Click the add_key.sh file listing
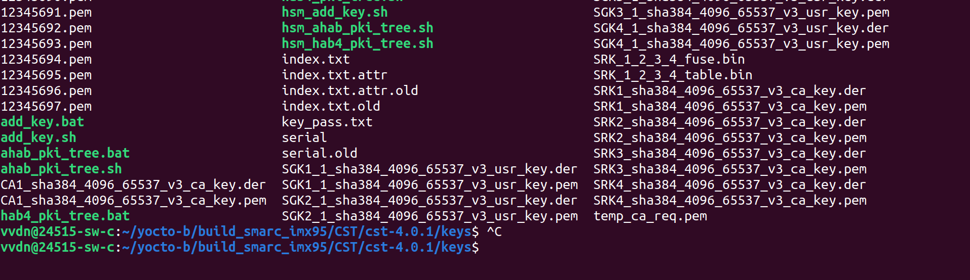This screenshot has width=970, height=280. pos(38,137)
